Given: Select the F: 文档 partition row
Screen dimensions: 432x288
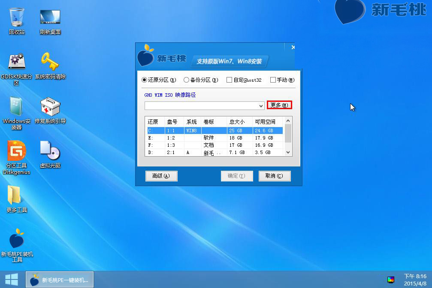Looking at the screenshot, I should [x=215, y=145].
